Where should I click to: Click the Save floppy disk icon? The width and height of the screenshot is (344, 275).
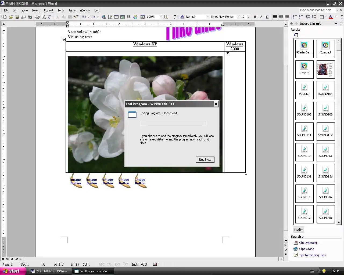point(17,17)
